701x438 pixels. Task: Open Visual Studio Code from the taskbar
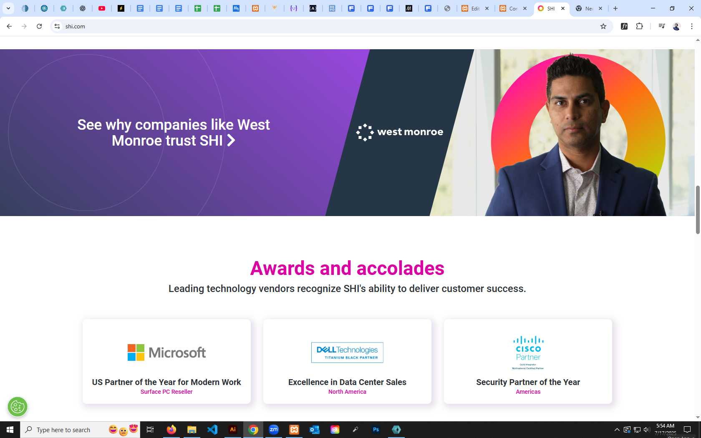[x=212, y=430]
